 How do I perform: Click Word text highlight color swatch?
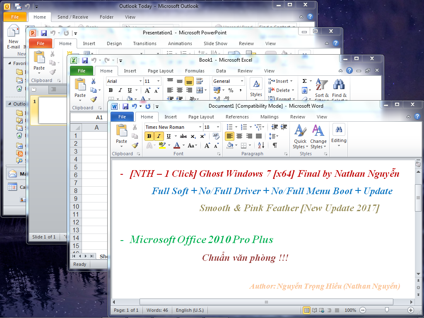pos(162,145)
